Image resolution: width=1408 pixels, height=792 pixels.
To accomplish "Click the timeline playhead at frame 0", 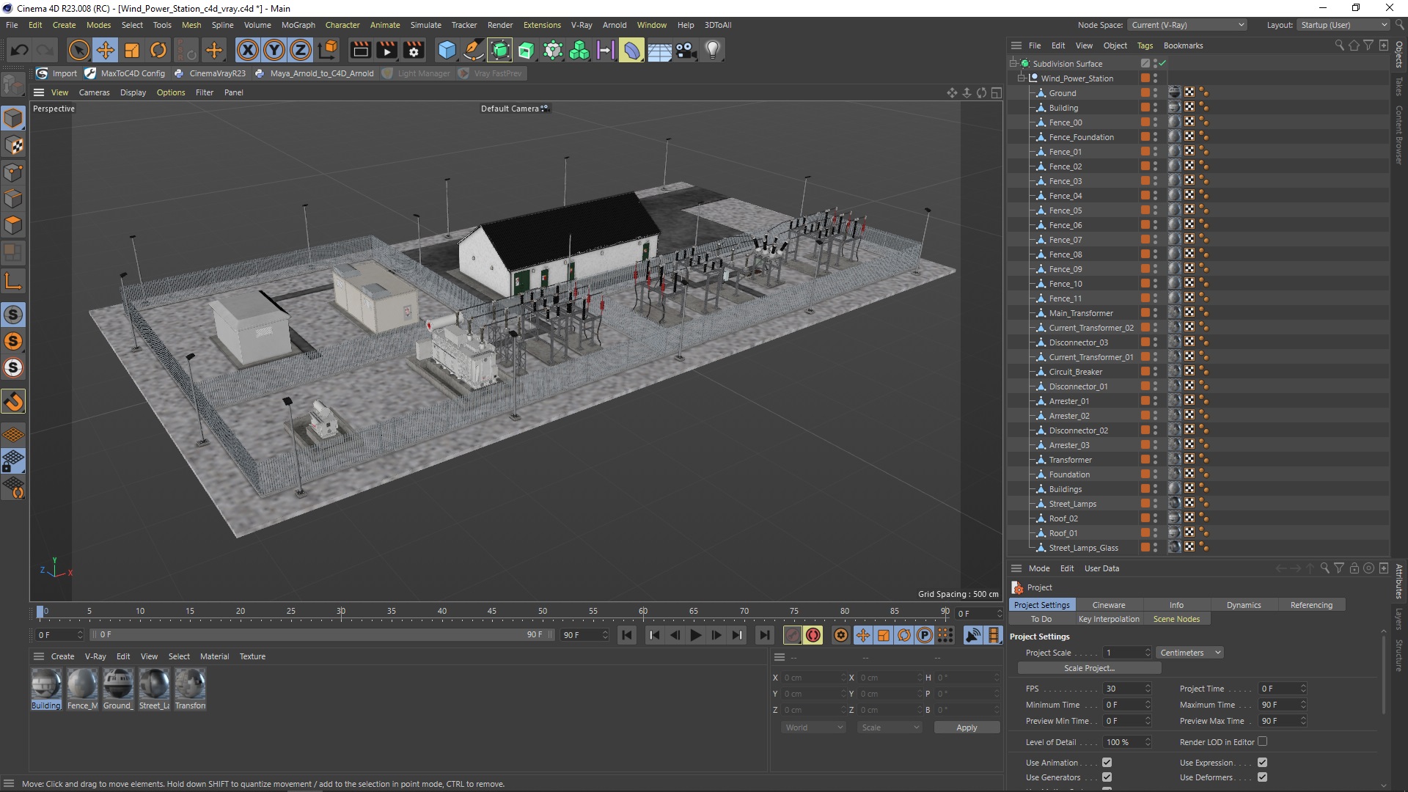I will click(x=40, y=611).
